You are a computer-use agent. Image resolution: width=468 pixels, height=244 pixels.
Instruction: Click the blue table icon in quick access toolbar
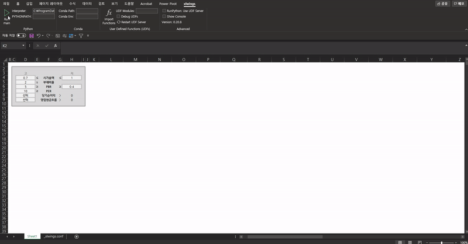(71, 36)
